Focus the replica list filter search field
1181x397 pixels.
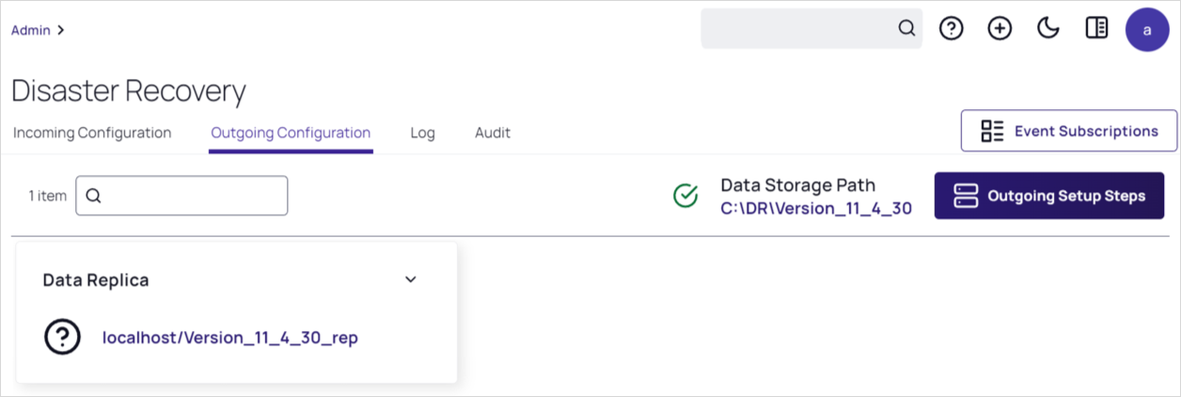click(193, 196)
